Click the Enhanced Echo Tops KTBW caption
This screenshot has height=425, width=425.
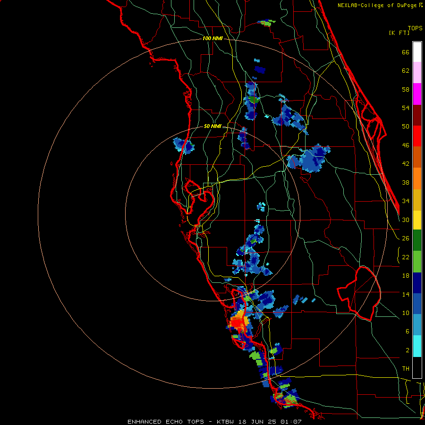[x=214, y=422]
